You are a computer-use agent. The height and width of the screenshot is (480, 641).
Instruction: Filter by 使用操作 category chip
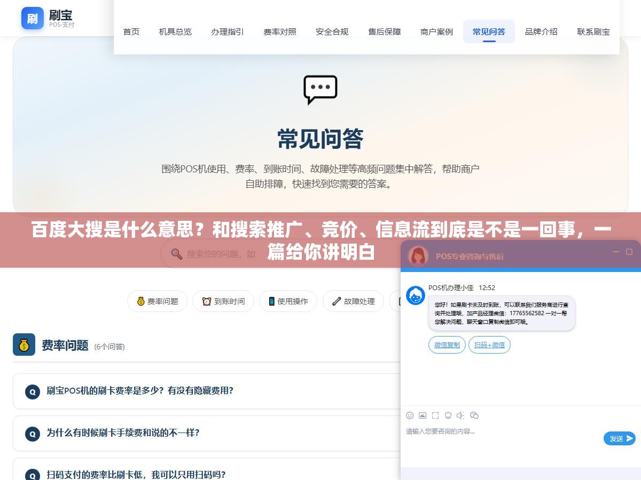[x=288, y=301]
